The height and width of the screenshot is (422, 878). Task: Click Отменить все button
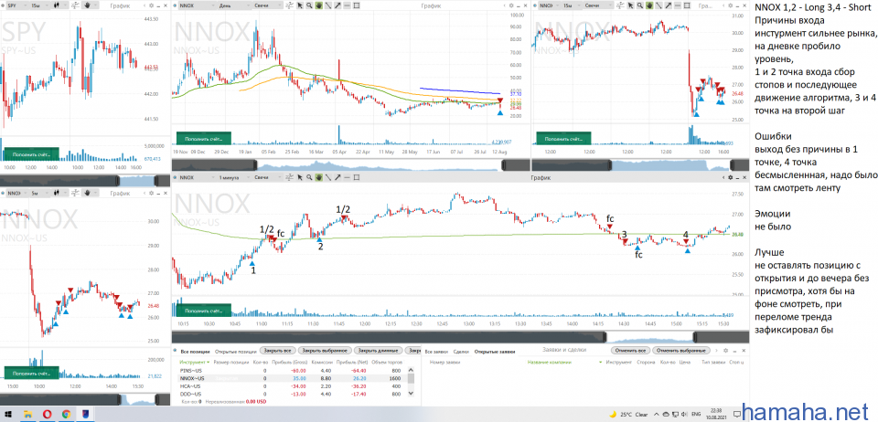point(630,351)
